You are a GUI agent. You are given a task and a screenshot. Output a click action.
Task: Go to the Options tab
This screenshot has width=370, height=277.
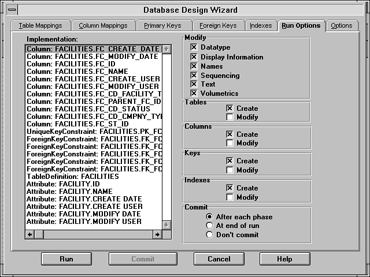coord(341,26)
